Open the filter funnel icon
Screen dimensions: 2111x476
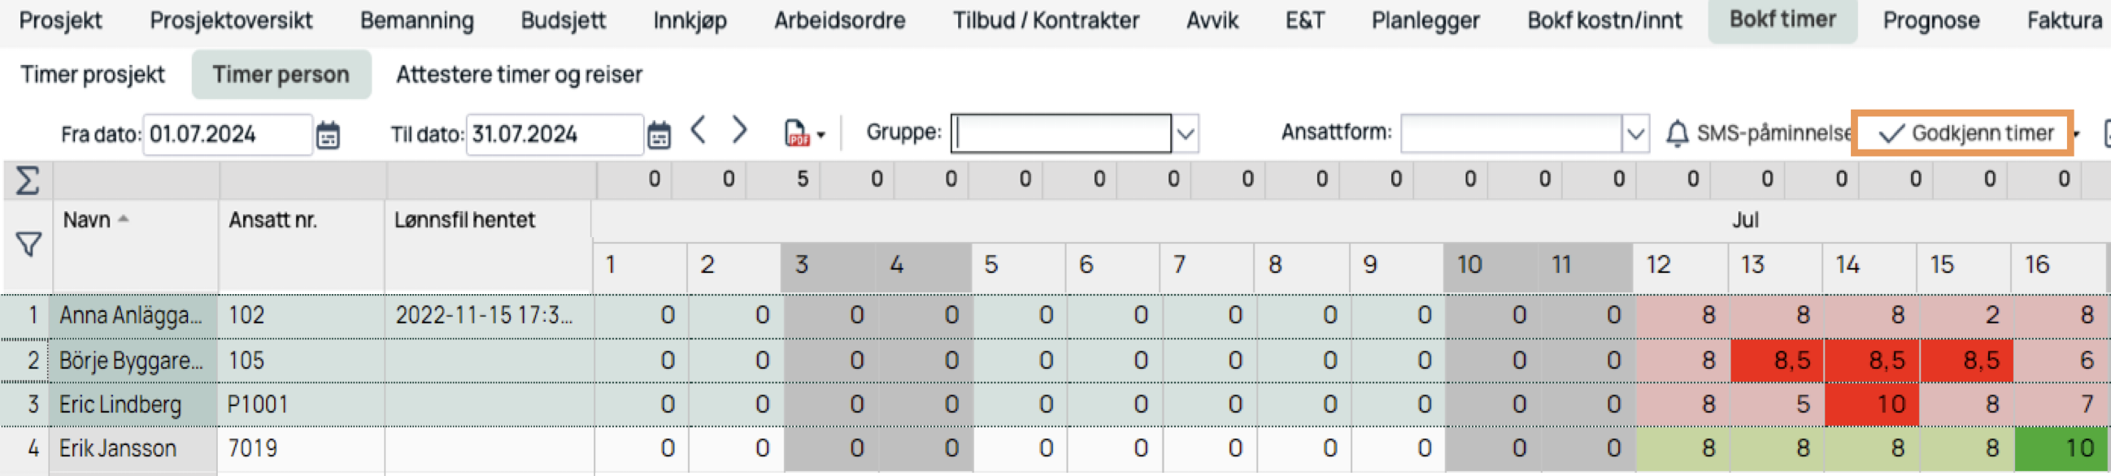tap(28, 244)
